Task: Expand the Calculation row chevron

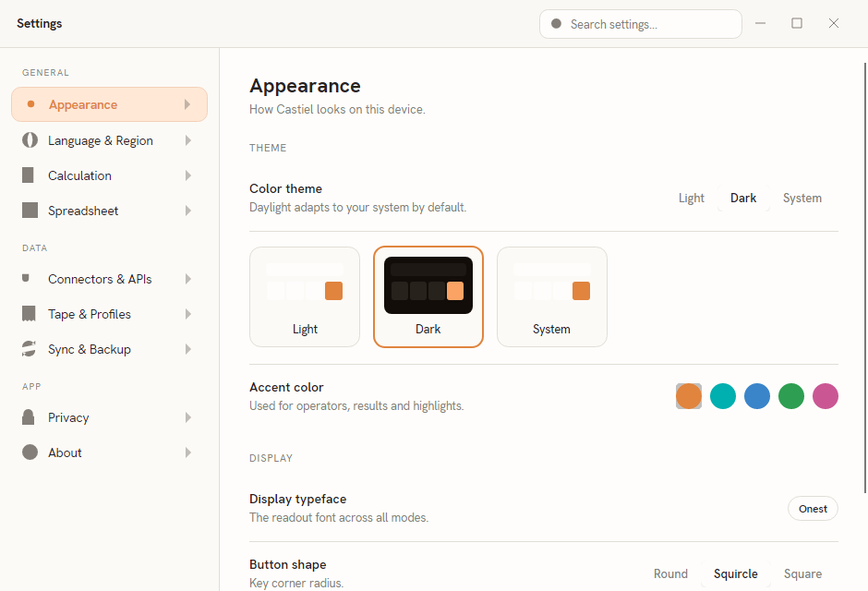Action: click(188, 175)
